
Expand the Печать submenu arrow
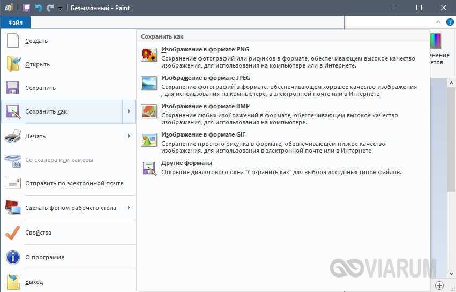click(129, 136)
